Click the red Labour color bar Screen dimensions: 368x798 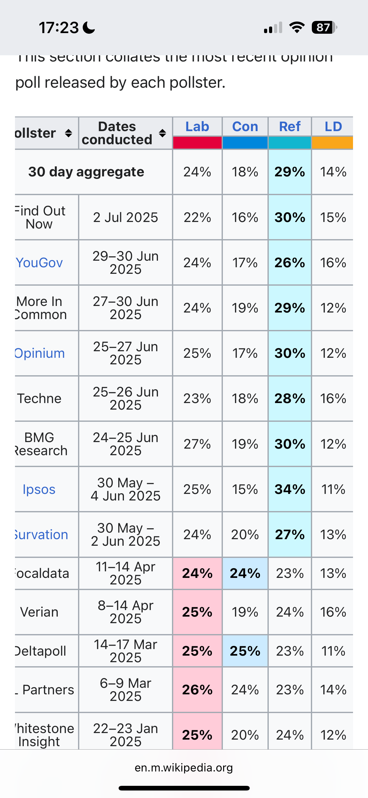(197, 142)
